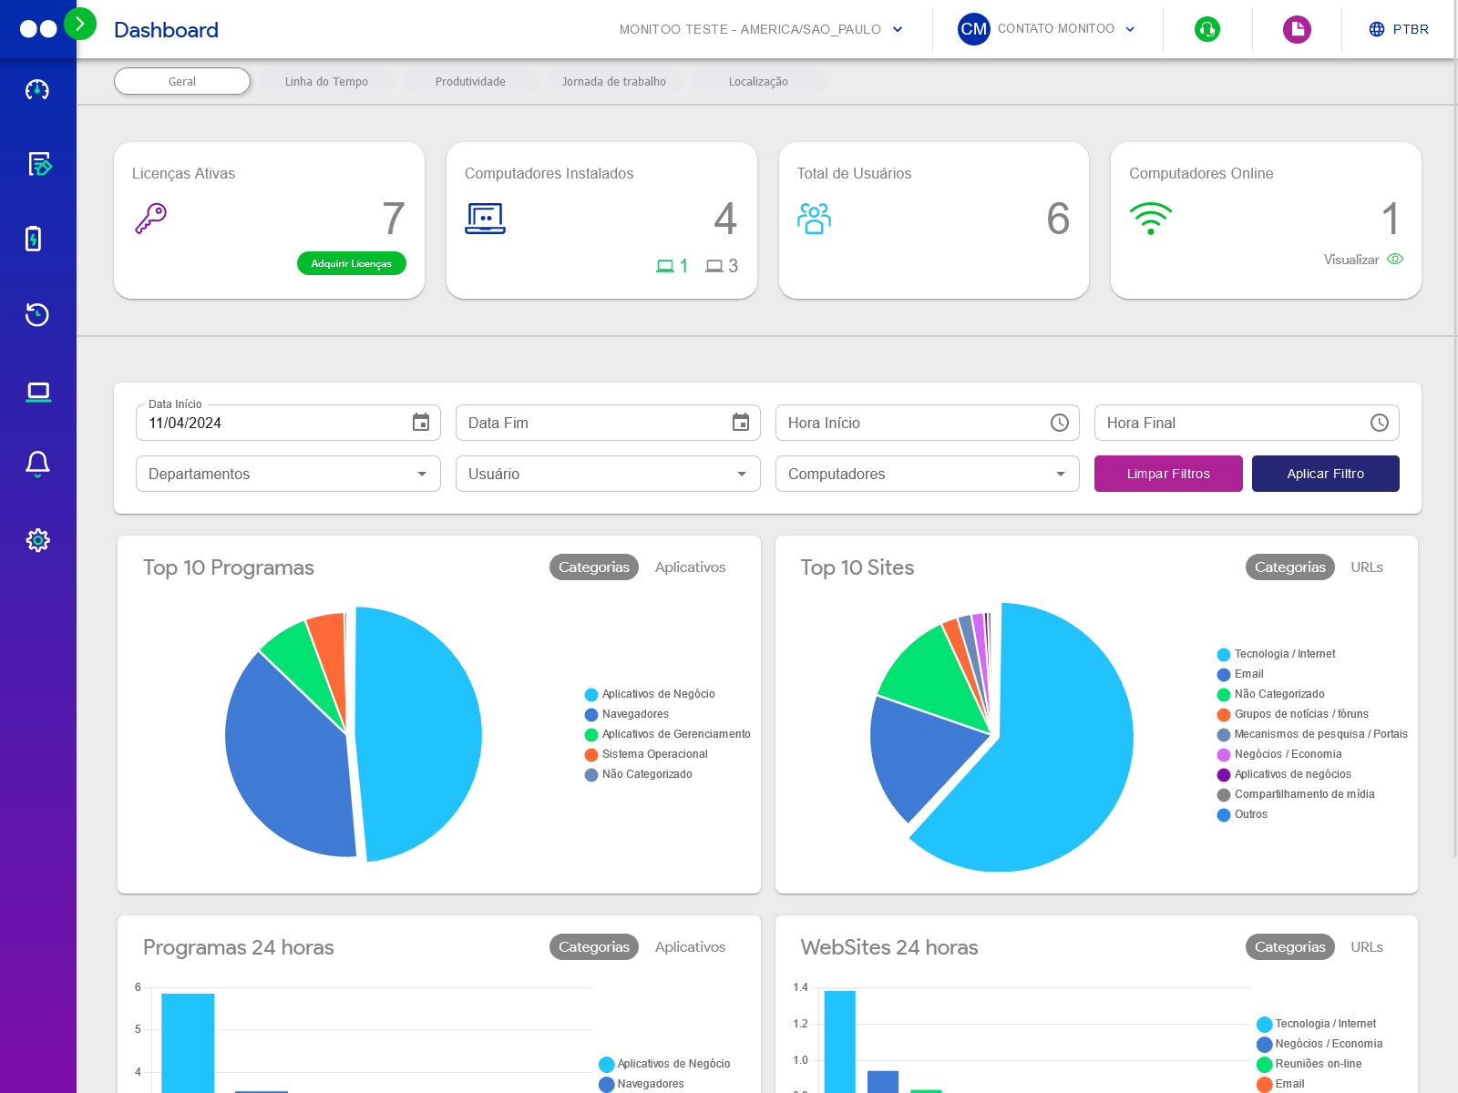Expand the Contato Monitoo account menu
1458x1093 pixels.
point(1066,29)
